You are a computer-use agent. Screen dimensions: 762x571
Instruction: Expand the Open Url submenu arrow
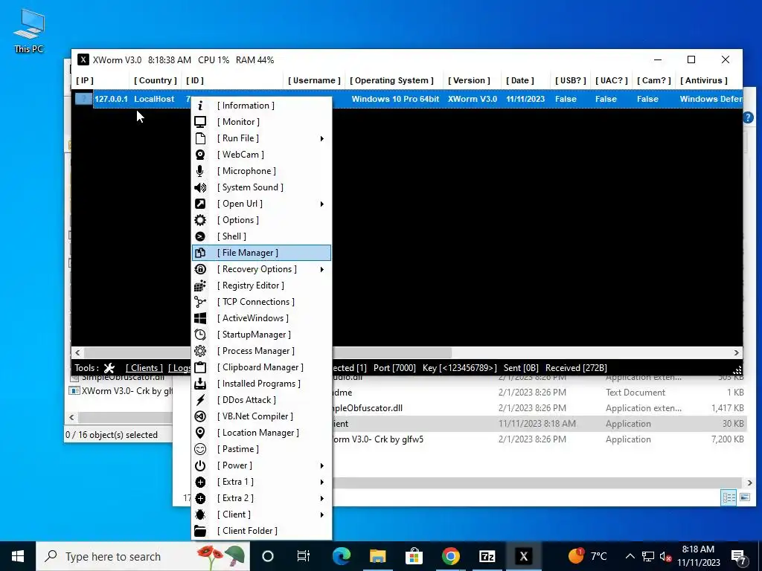(321, 204)
